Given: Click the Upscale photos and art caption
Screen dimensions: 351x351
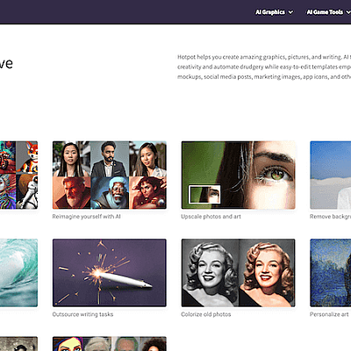Looking at the screenshot, I should tap(211, 217).
